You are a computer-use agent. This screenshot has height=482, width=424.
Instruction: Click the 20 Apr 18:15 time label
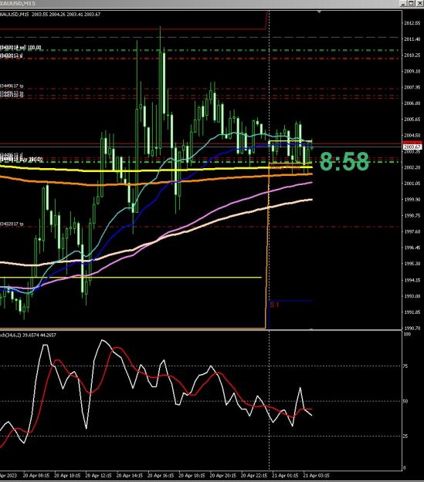[x=192, y=476]
